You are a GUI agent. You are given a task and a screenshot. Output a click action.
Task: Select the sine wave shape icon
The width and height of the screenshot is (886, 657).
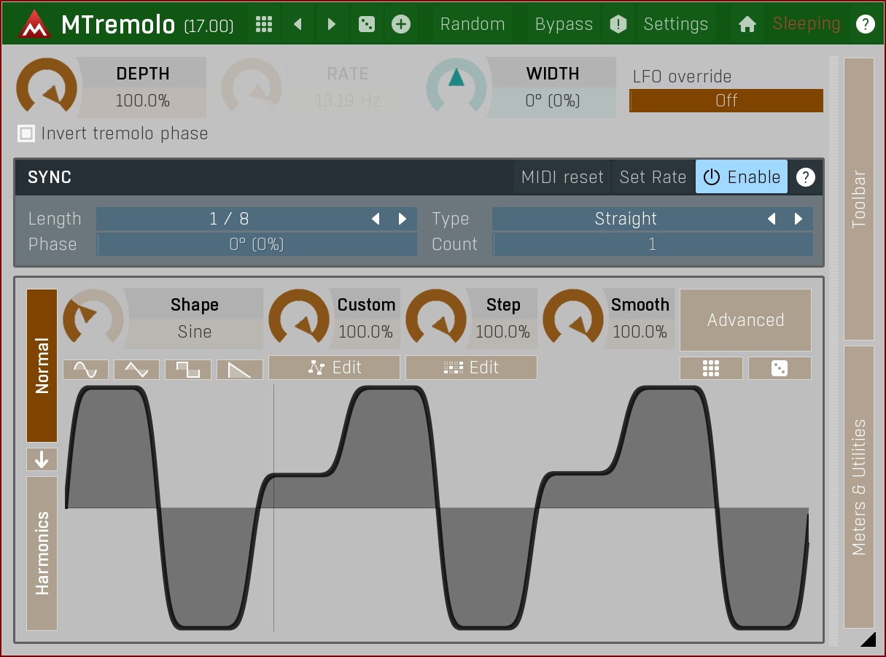85,370
